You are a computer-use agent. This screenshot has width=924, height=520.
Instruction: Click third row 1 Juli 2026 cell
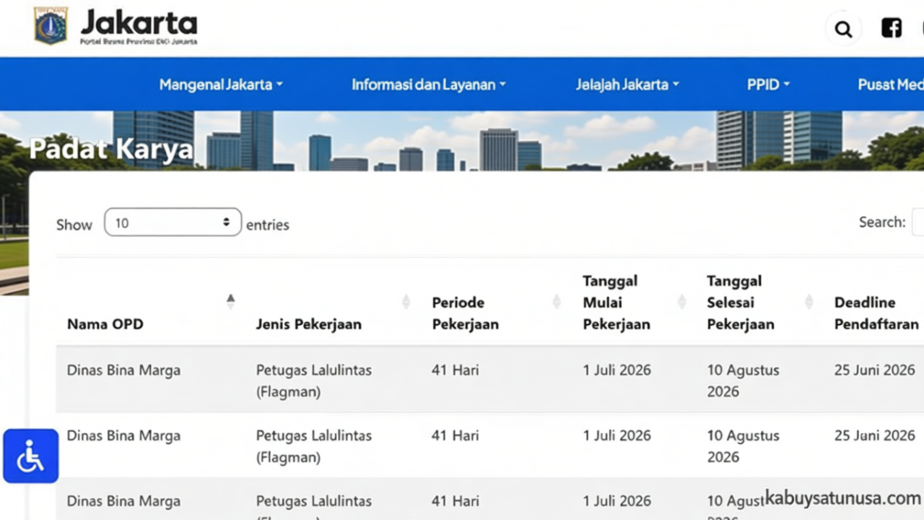pos(617,500)
